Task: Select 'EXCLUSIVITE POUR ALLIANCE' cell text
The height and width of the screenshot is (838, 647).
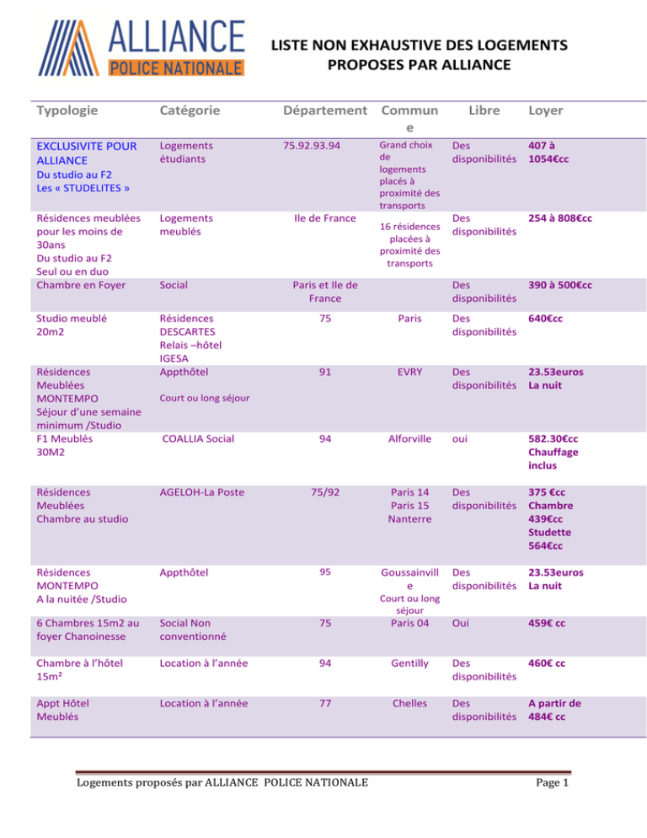Action: (x=87, y=153)
